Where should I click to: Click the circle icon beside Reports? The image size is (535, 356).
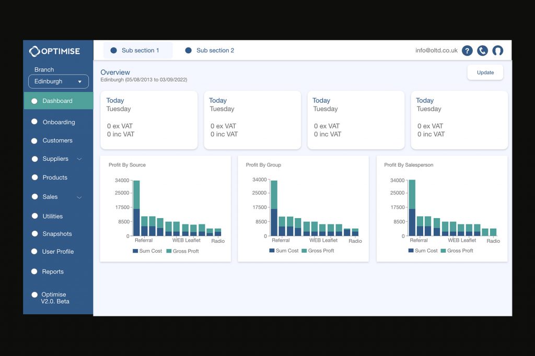pyautogui.click(x=34, y=271)
